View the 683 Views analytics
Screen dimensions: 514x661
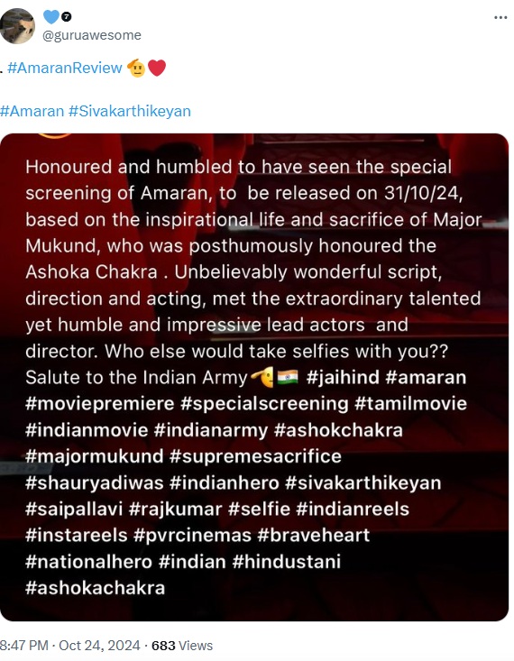pyautogui.click(x=182, y=646)
